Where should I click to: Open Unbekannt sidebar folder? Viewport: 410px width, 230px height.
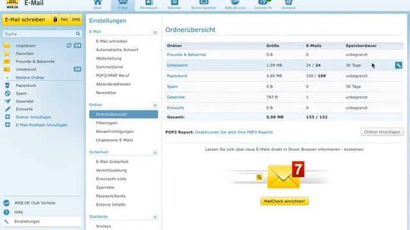[26, 70]
